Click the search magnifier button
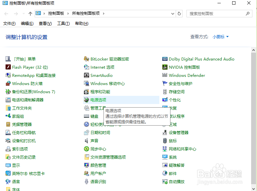Image resolution: width=257 pixels, height=191 pixels. pyautogui.click(x=248, y=14)
